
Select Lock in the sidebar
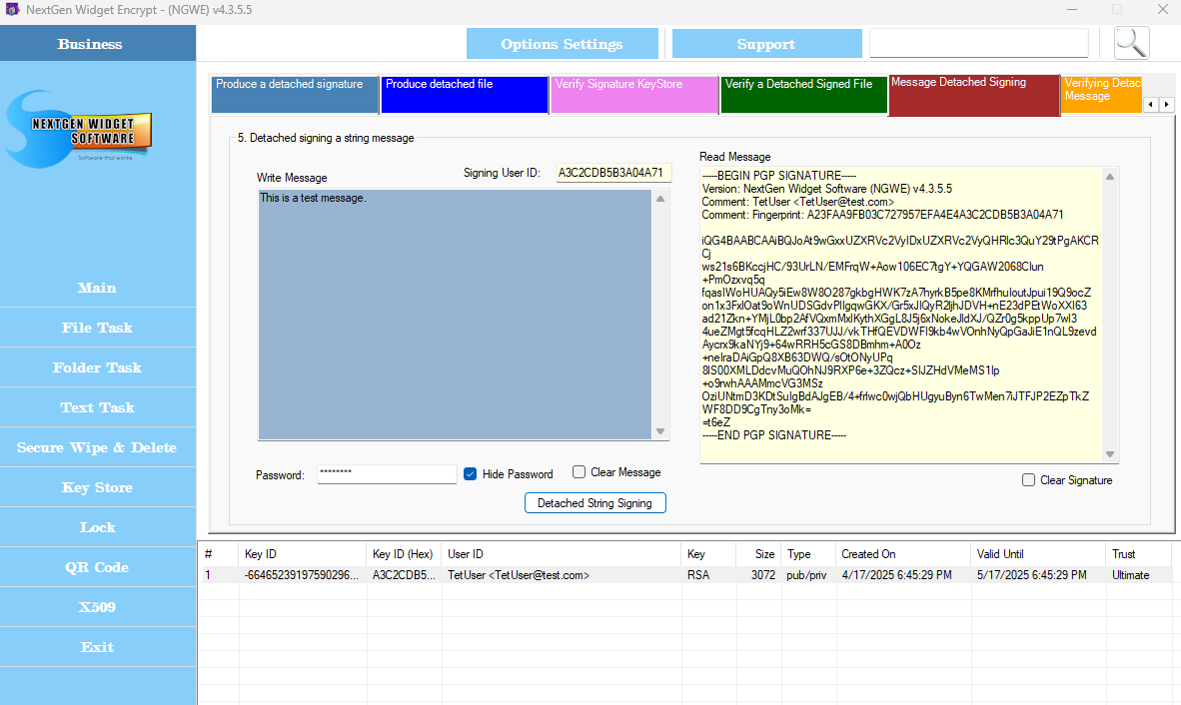(98, 526)
